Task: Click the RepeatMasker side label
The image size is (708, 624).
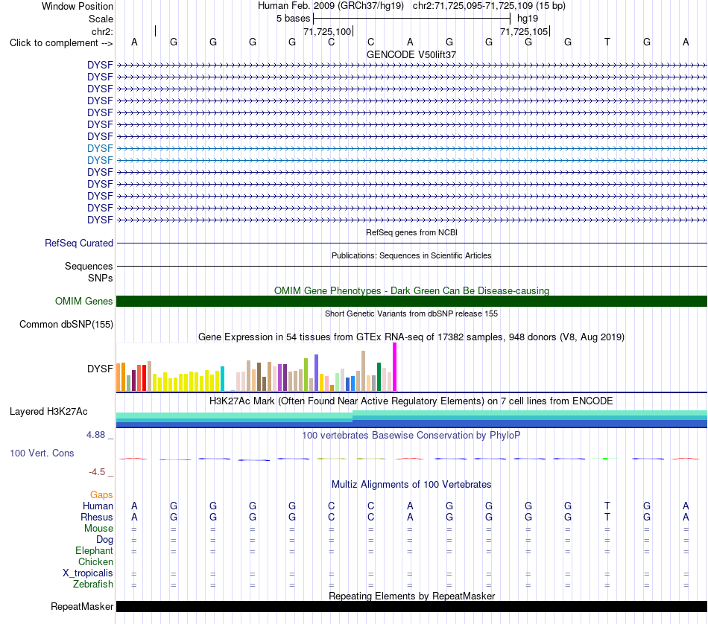Action: point(82,606)
